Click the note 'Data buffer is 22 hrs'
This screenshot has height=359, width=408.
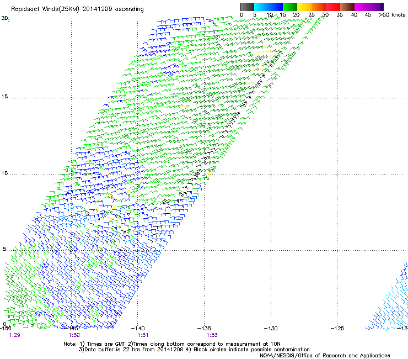point(112,350)
